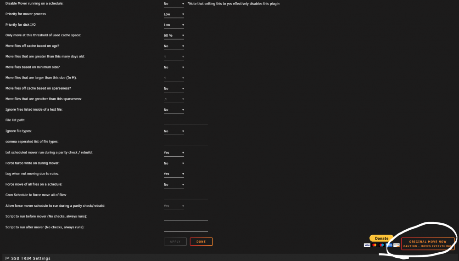459x261 pixels.
Task: Open Move files off cache by age dropdown
Action: click(x=174, y=46)
